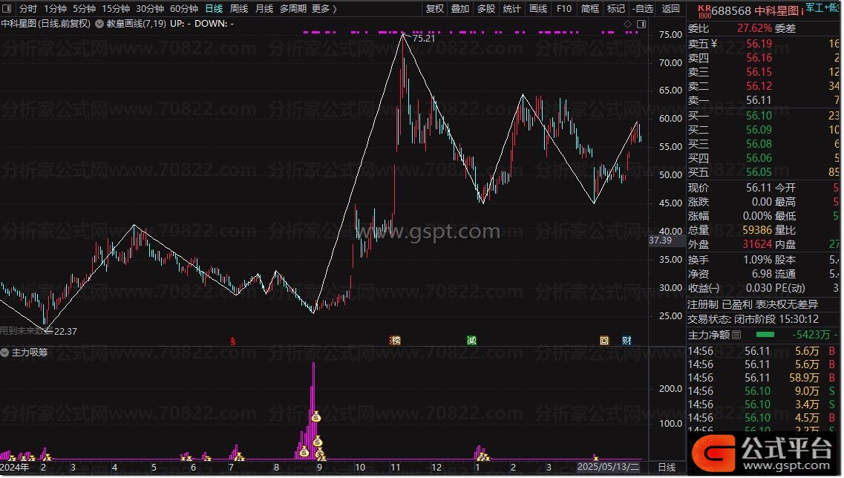Image resolution: width=844 pixels, height=478 pixels.
Task: Click the blue 财 financial marker icon
Action: (627, 341)
